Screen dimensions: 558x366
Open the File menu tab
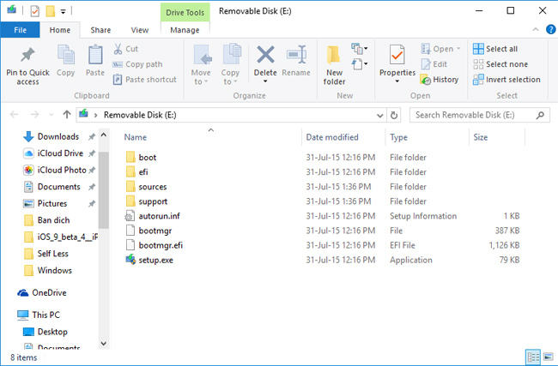pos(20,30)
